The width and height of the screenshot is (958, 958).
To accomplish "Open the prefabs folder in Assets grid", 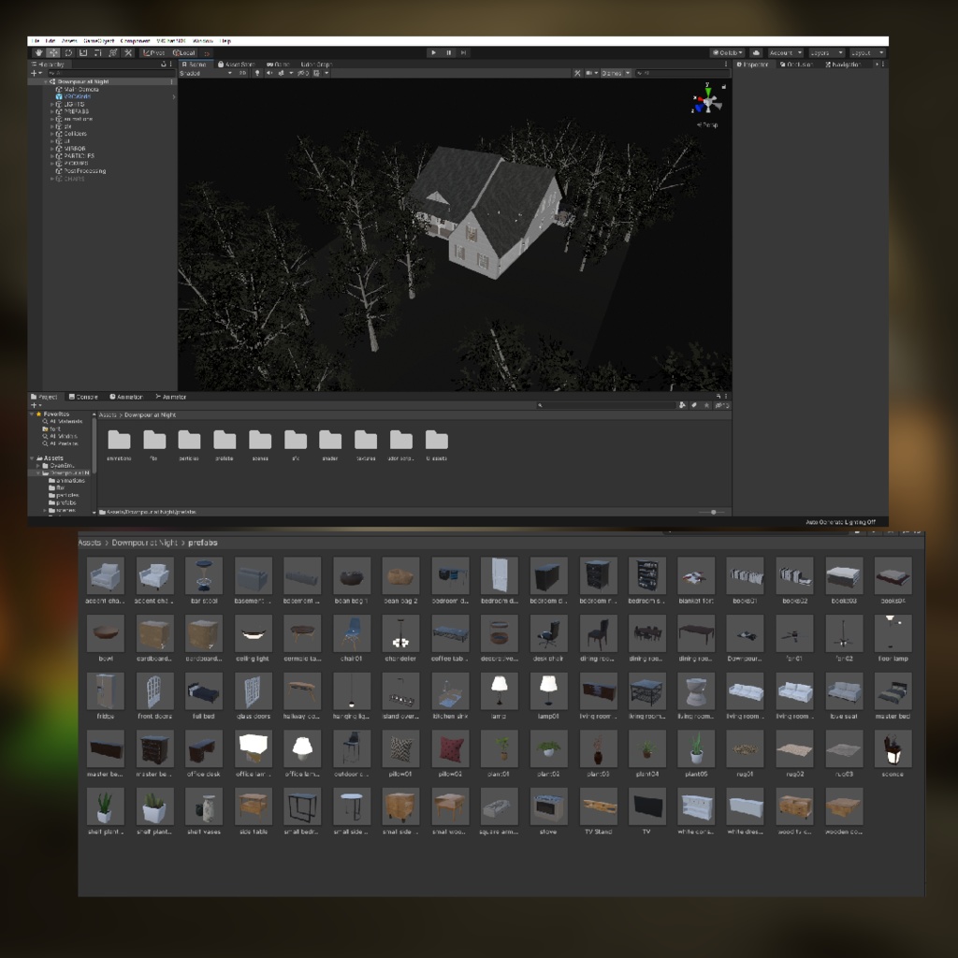I will tap(225, 441).
